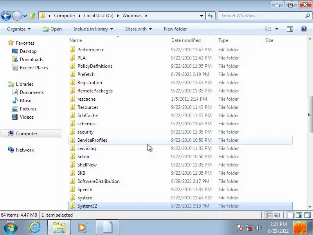
Task: Click the search magnifier icon
Action: pyautogui.click(x=308, y=16)
